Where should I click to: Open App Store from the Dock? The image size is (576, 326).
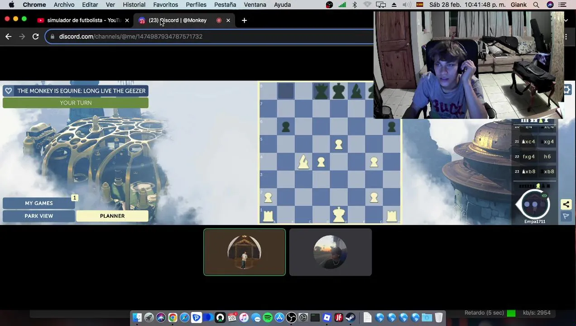[279, 318]
